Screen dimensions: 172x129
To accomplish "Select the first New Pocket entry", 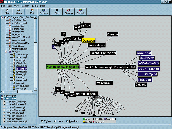I will [x=10, y=96].
